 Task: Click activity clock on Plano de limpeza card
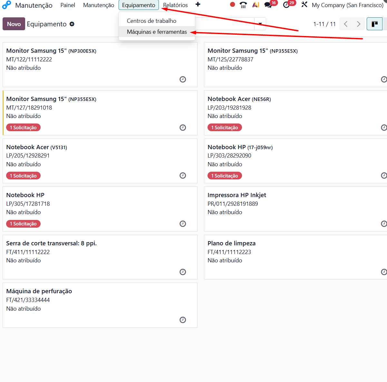pyautogui.click(x=384, y=272)
